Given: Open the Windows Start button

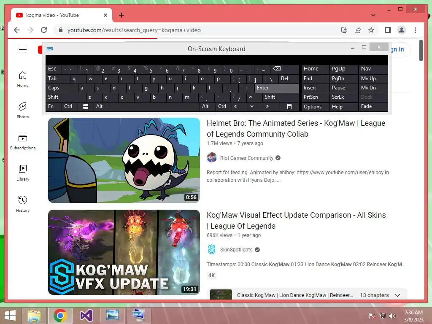Looking at the screenshot, I should click(10, 316).
